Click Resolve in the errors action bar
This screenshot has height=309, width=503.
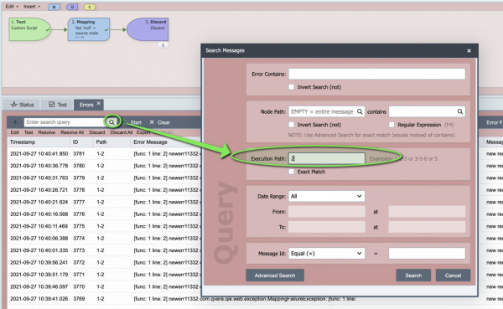point(46,132)
